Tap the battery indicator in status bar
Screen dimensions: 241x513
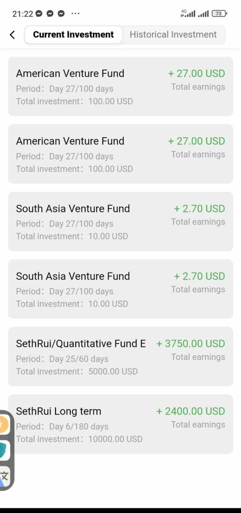[x=219, y=14]
